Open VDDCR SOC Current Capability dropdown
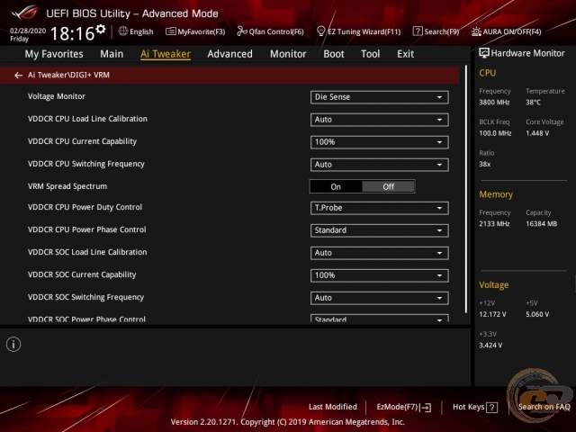The image size is (576, 432). 380,275
